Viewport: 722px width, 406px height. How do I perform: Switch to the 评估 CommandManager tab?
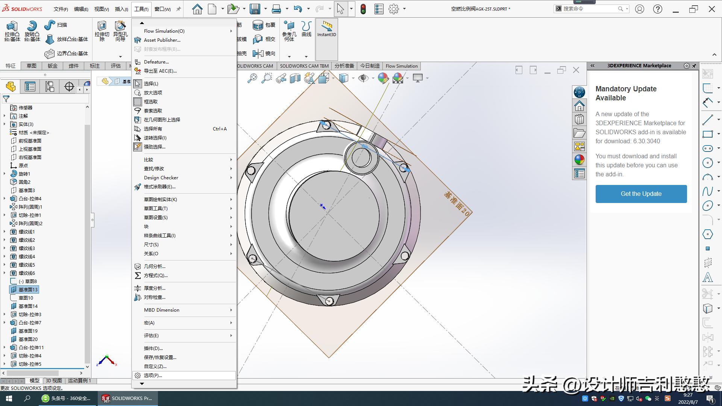click(x=115, y=66)
